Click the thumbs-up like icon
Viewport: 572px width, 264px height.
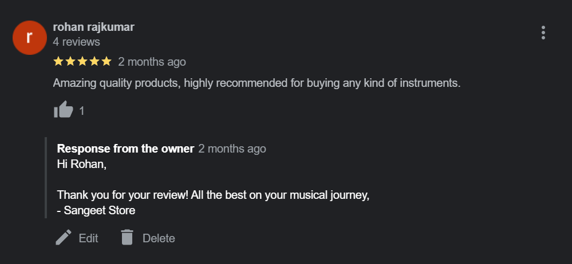(63, 110)
